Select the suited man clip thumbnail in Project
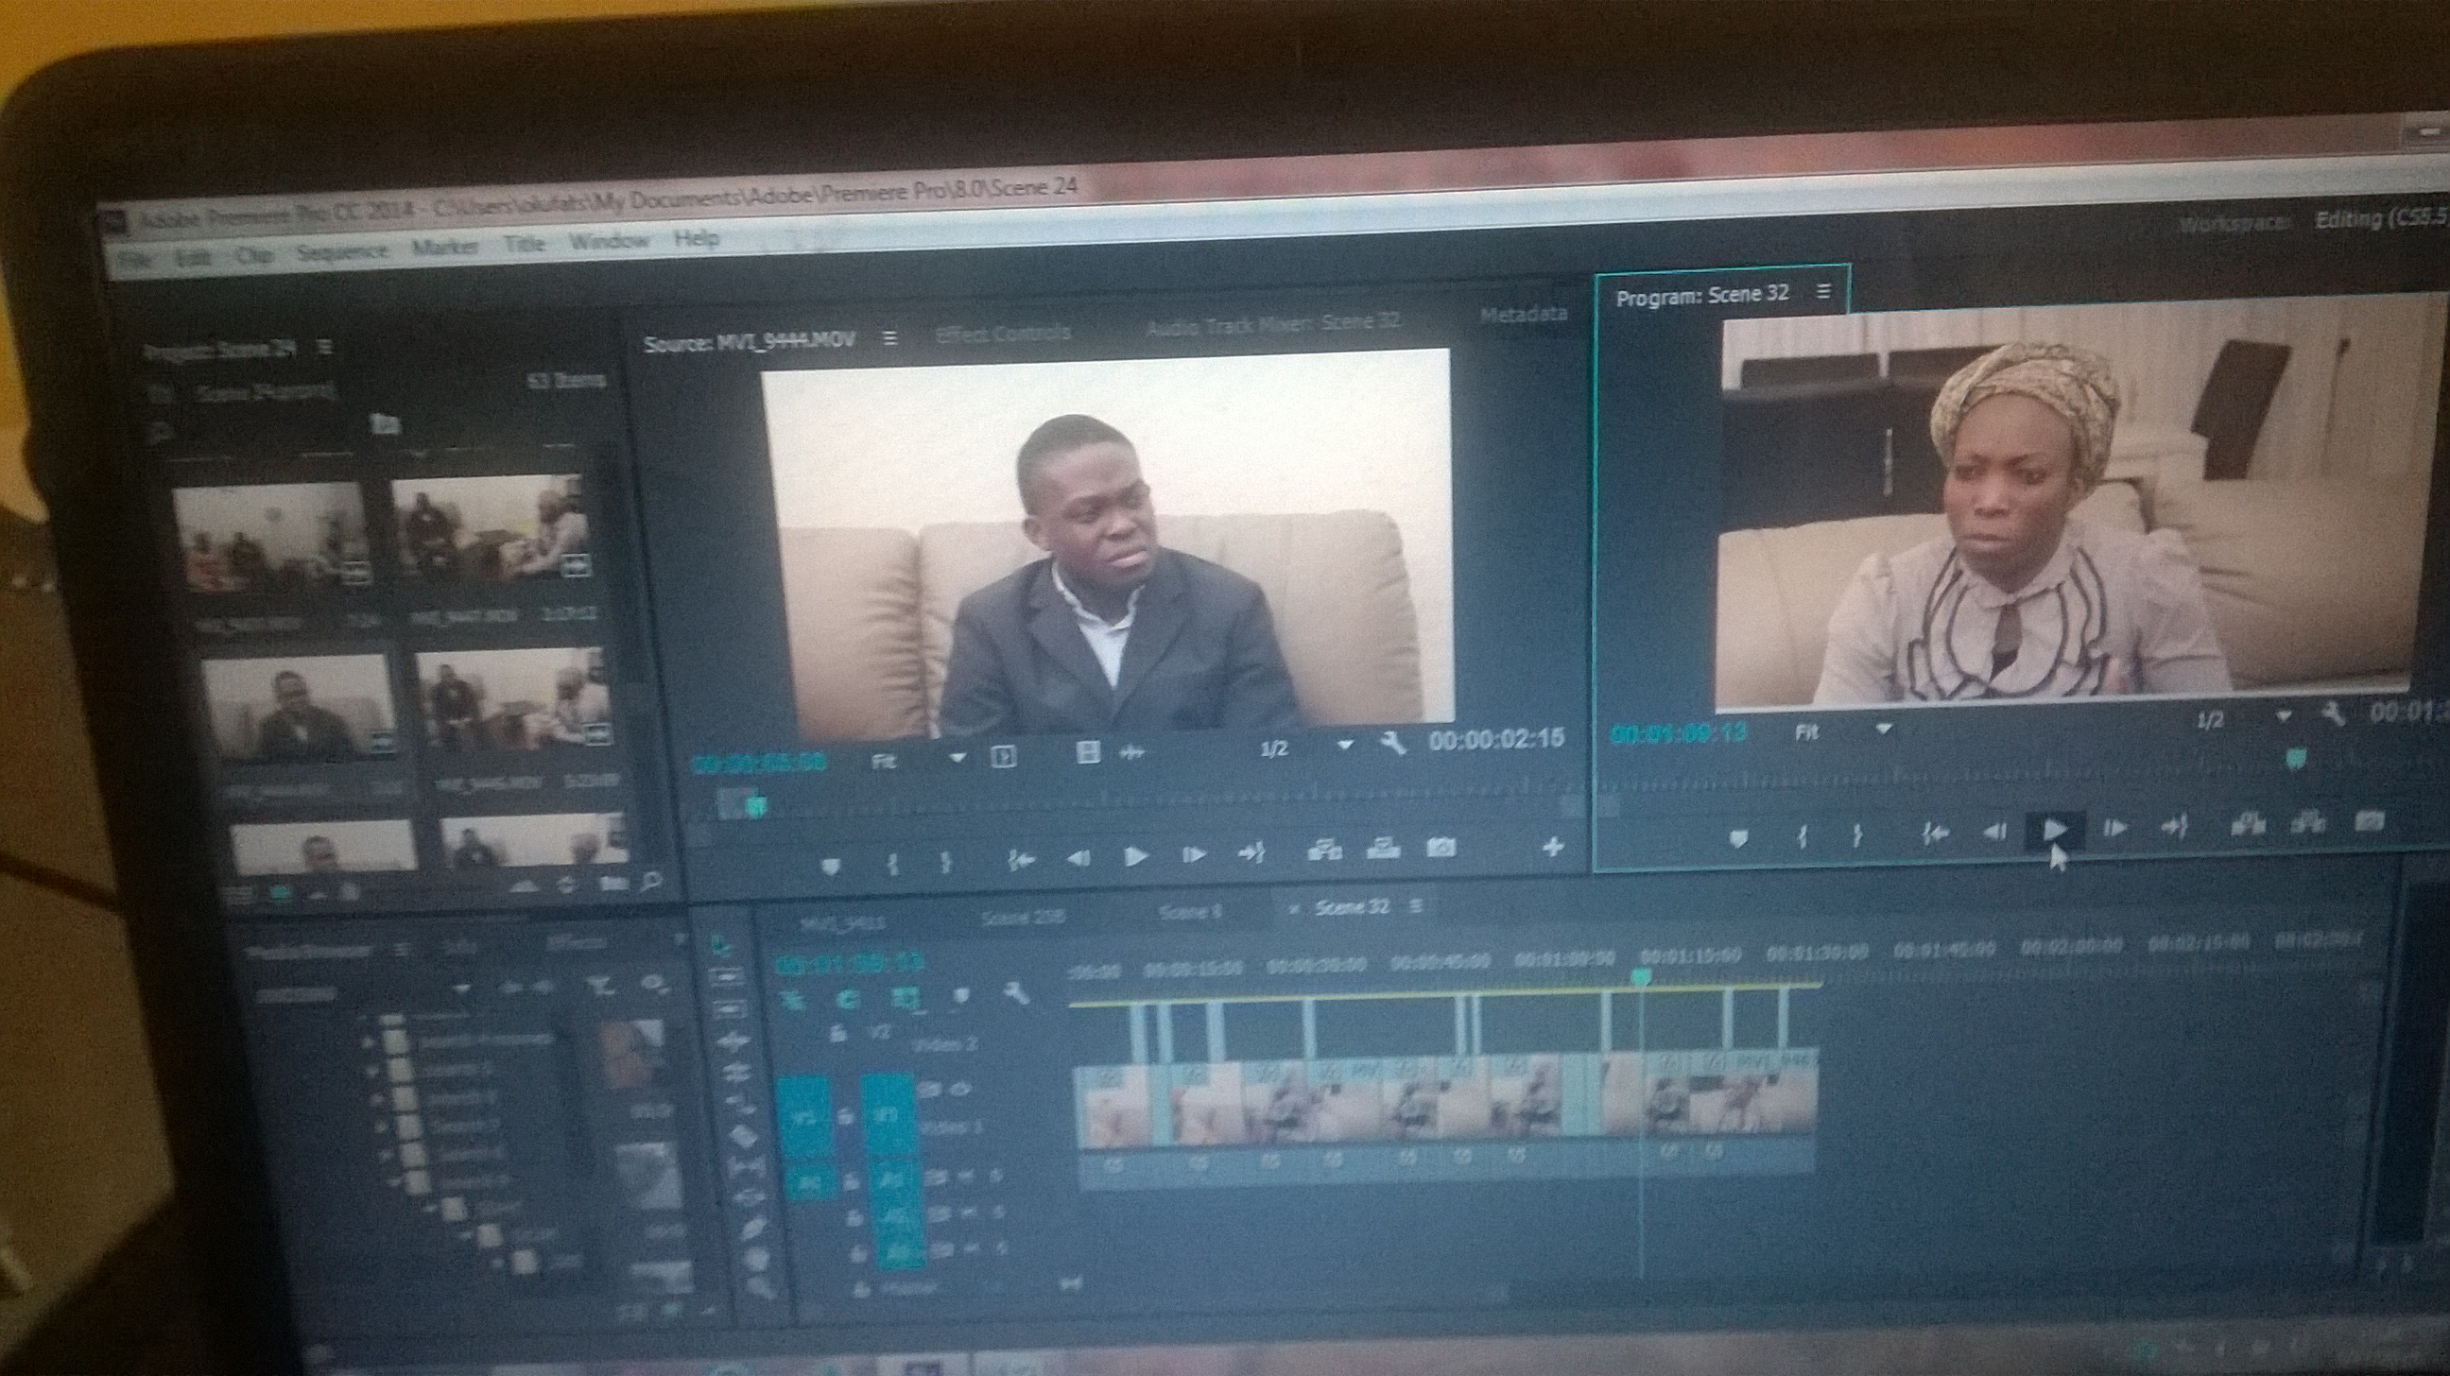 tap(297, 709)
